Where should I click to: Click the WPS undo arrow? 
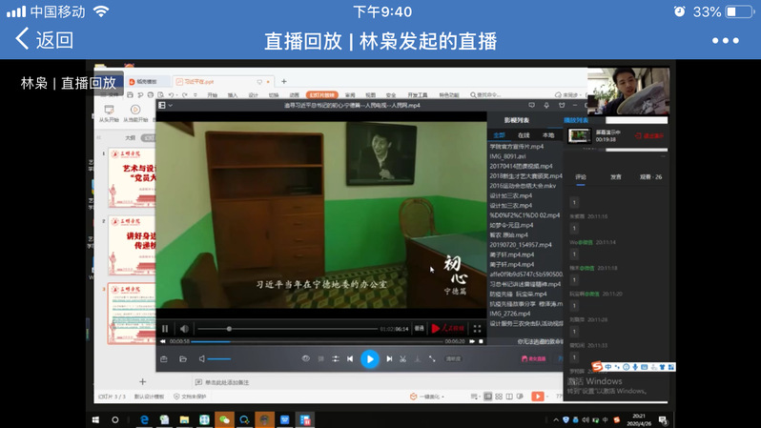tap(172, 95)
